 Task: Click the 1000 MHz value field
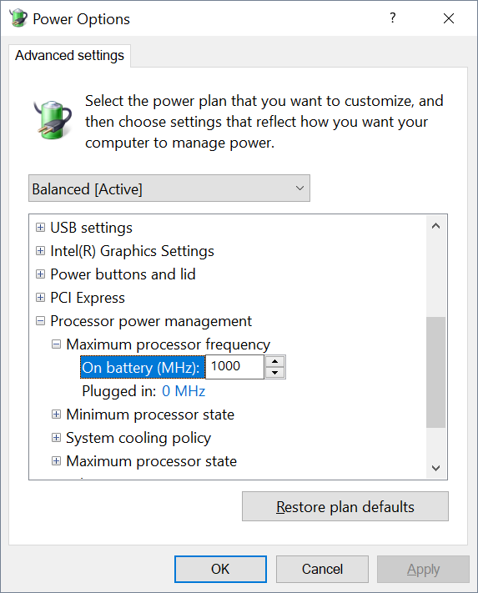[x=234, y=366]
